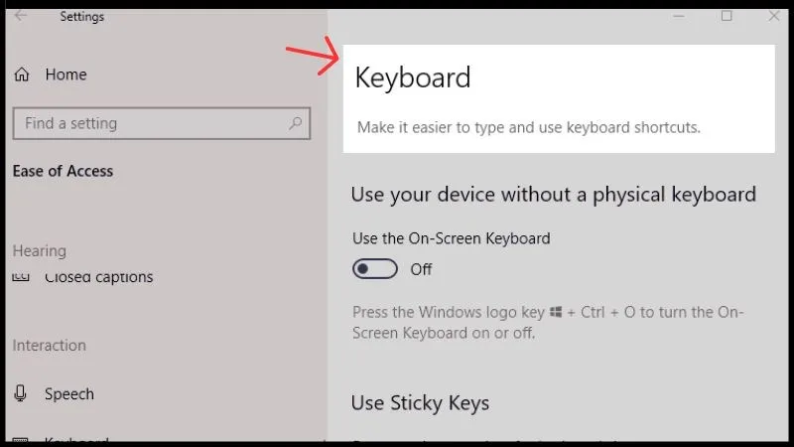Open the Home settings page
The height and width of the screenshot is (447, 794).
(66, 74)
